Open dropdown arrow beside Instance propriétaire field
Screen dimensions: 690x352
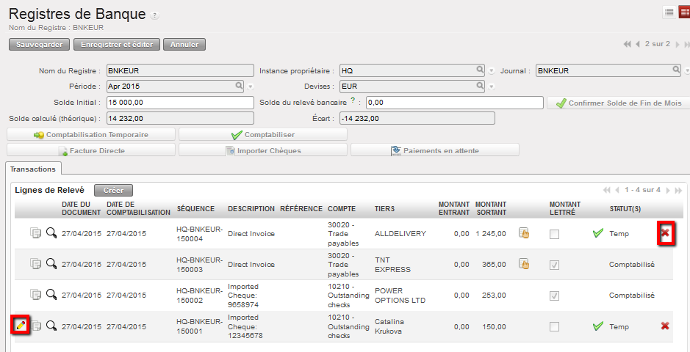491,71
